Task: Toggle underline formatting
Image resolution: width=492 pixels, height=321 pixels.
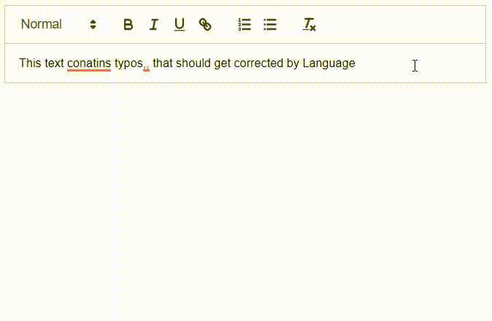Action: [x=179, y=25]
